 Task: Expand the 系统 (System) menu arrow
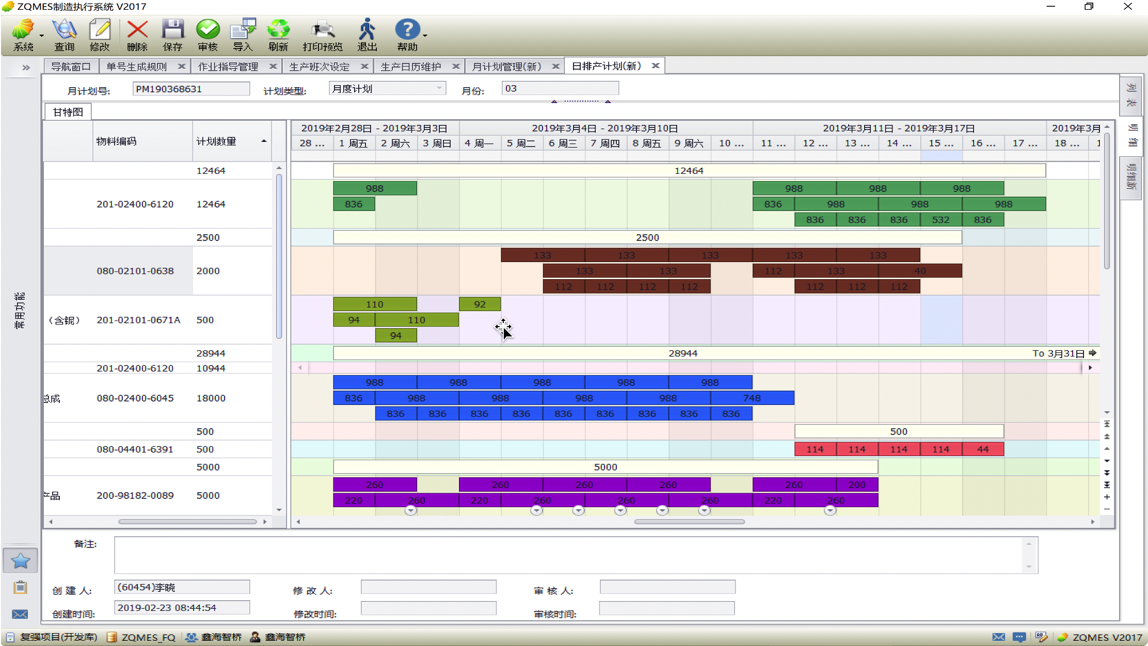42,36
